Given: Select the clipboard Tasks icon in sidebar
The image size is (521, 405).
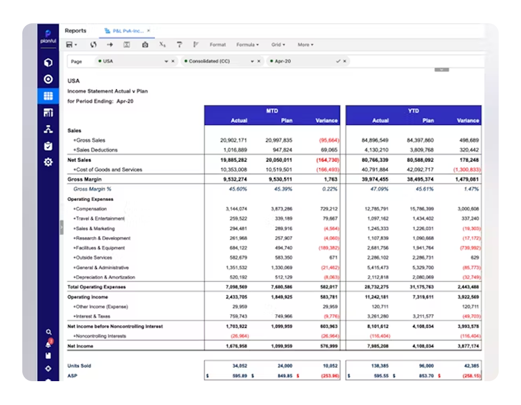Looking at the screenshot, I should tap(48, 146).
